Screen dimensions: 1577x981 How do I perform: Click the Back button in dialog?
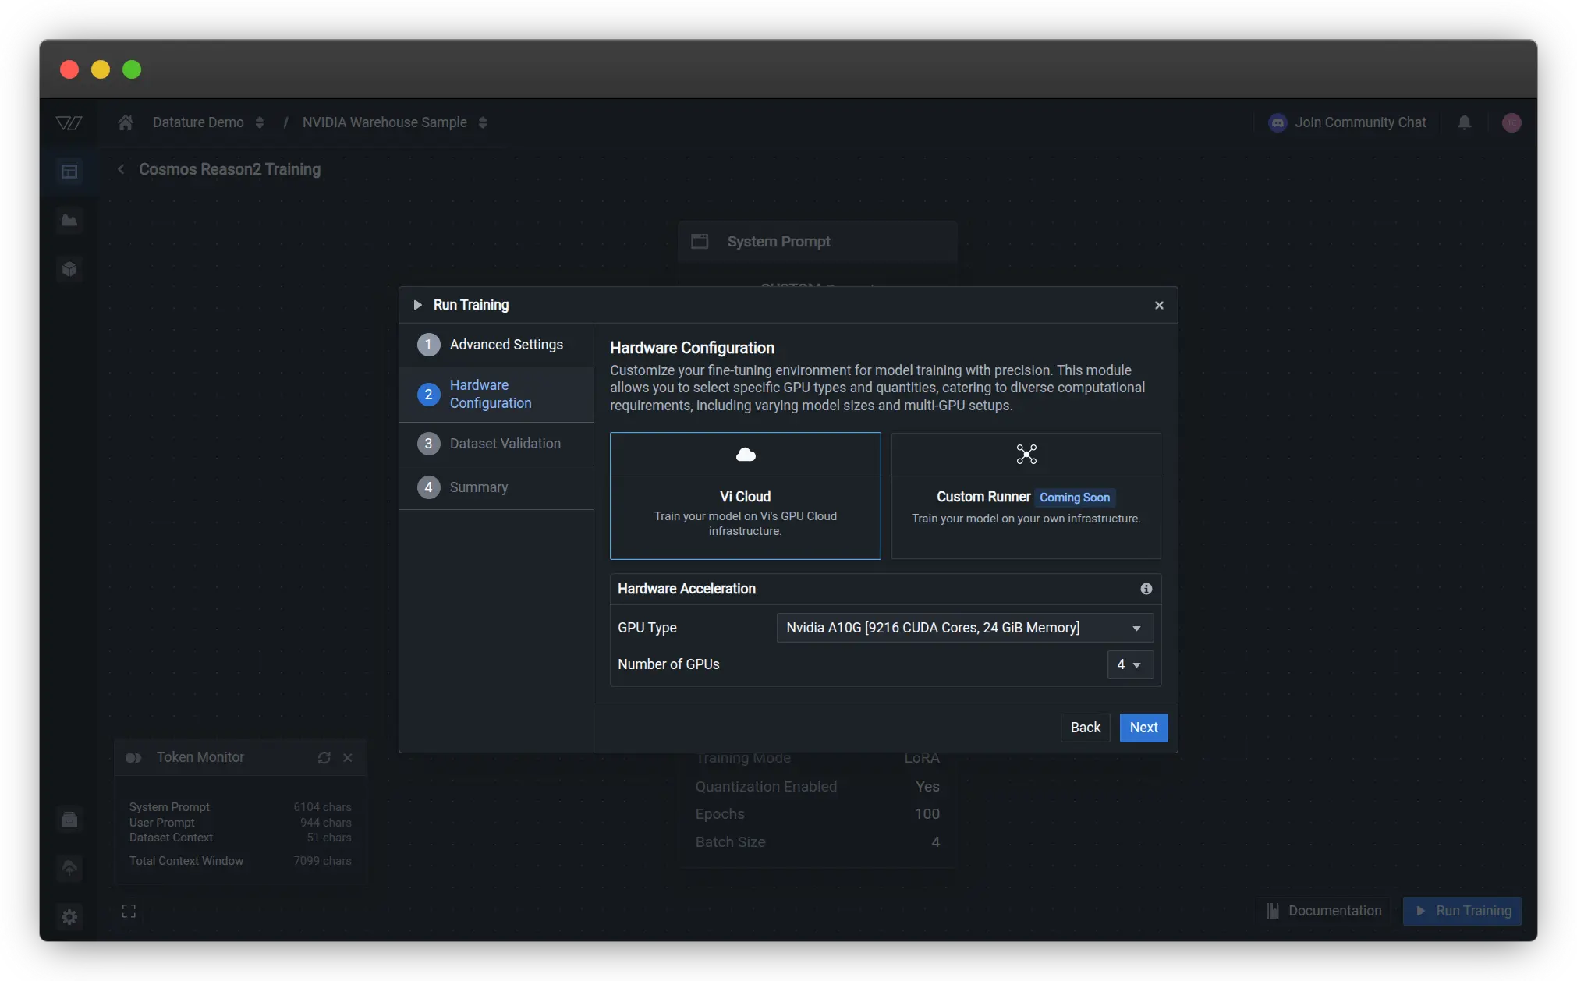pyautogui.click(x=1085, y=728)
